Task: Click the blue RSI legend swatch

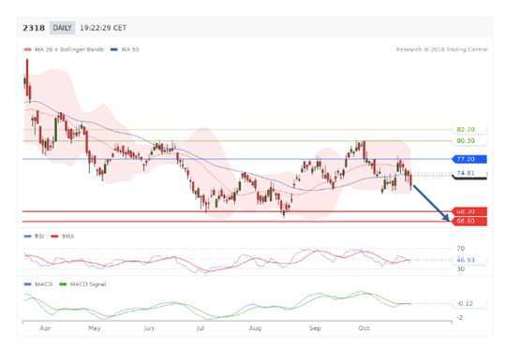Action: pos(27,237)
